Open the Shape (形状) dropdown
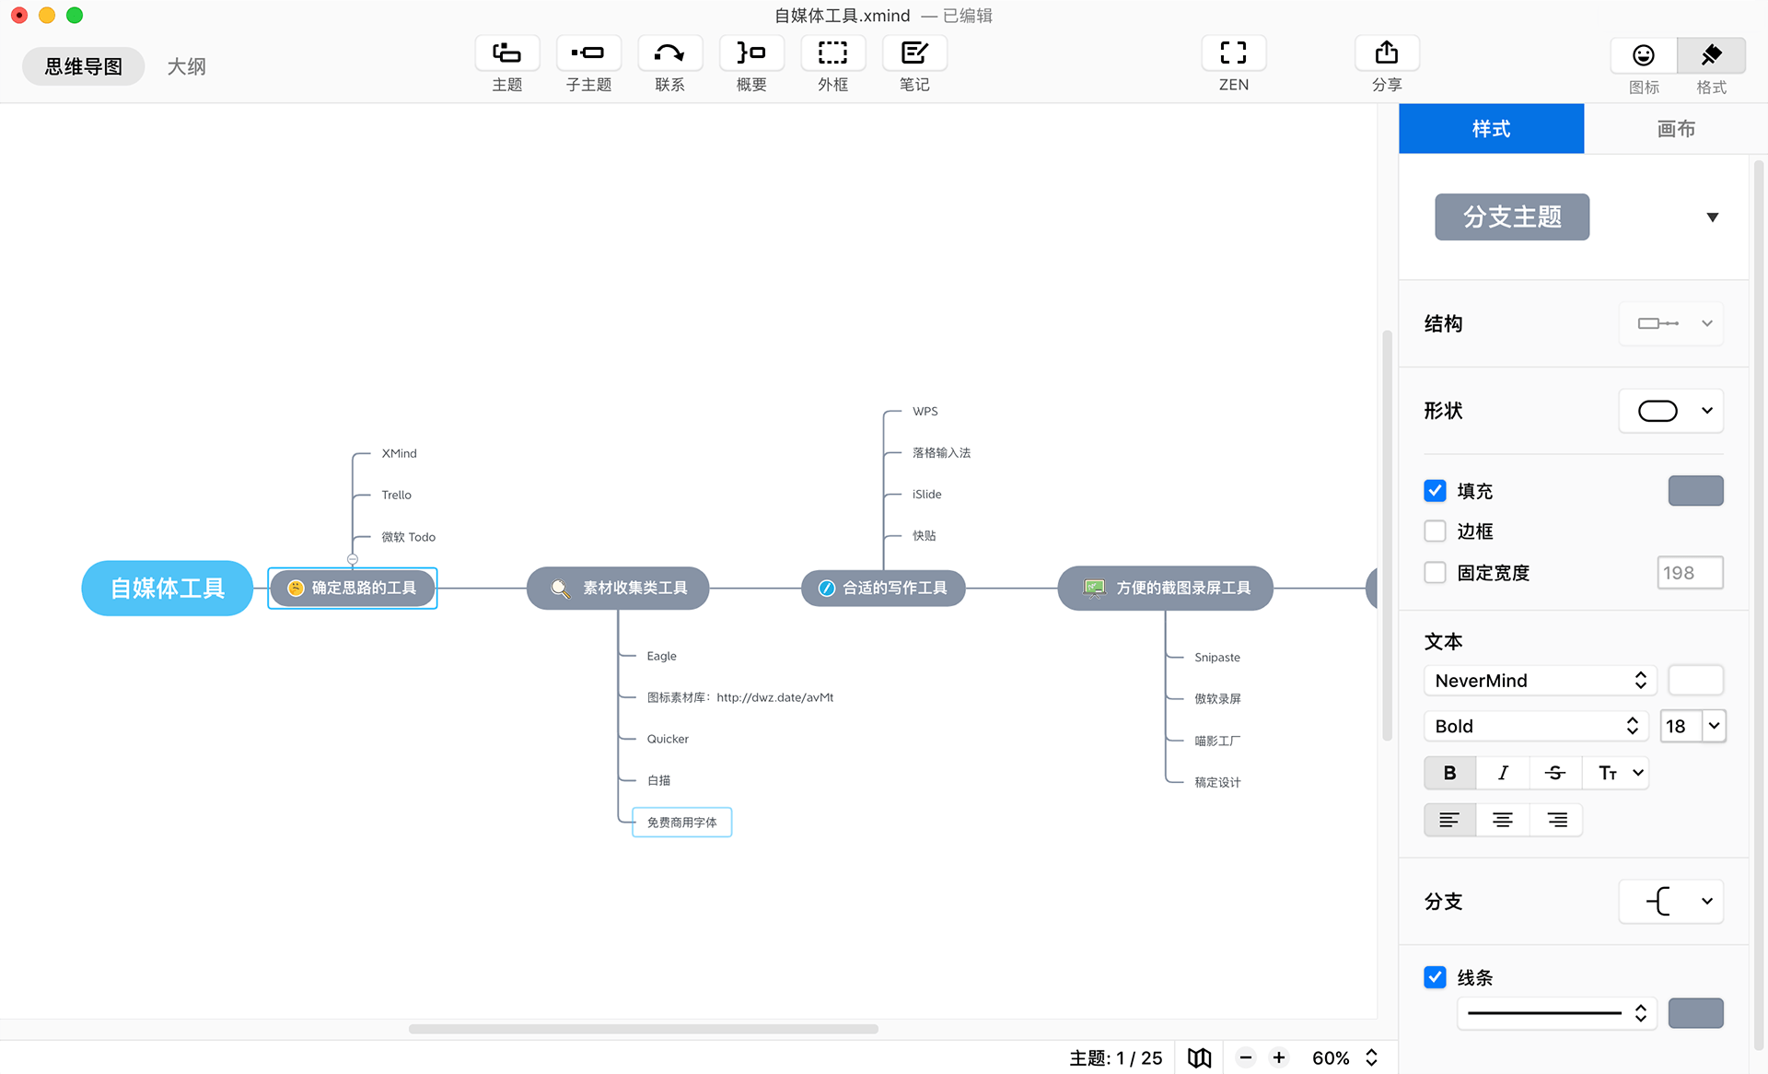This screenshot has height=1074, width=1768. [1670, 411]
